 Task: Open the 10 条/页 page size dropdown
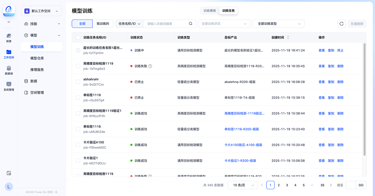click(x=243, y=185)
